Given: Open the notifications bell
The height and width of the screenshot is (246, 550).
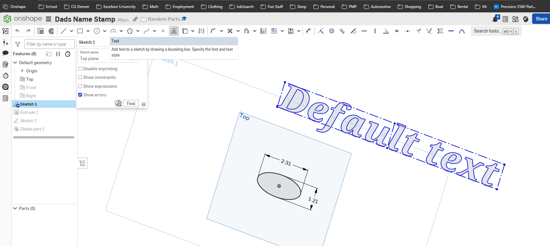Looking at the screenshot, I should coord(495,19).
